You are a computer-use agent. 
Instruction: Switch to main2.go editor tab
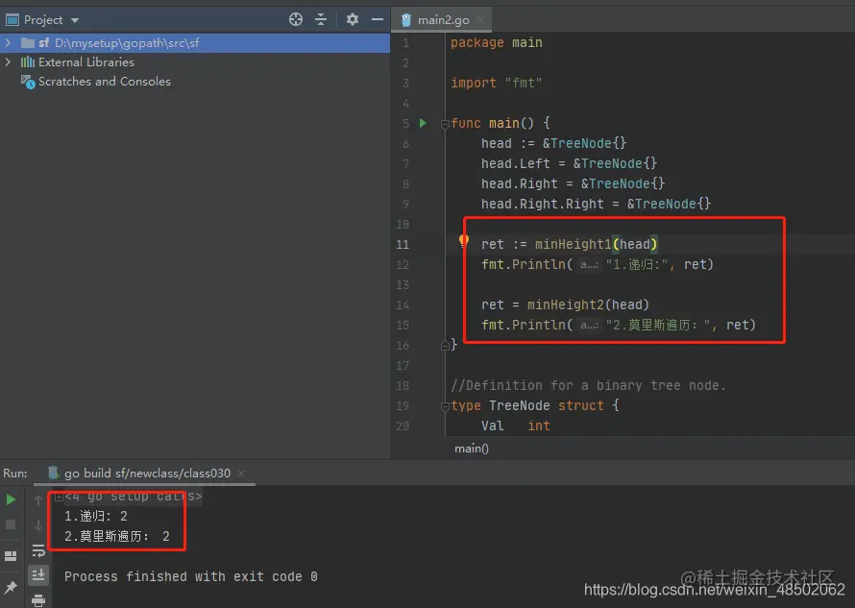point(443,20)
